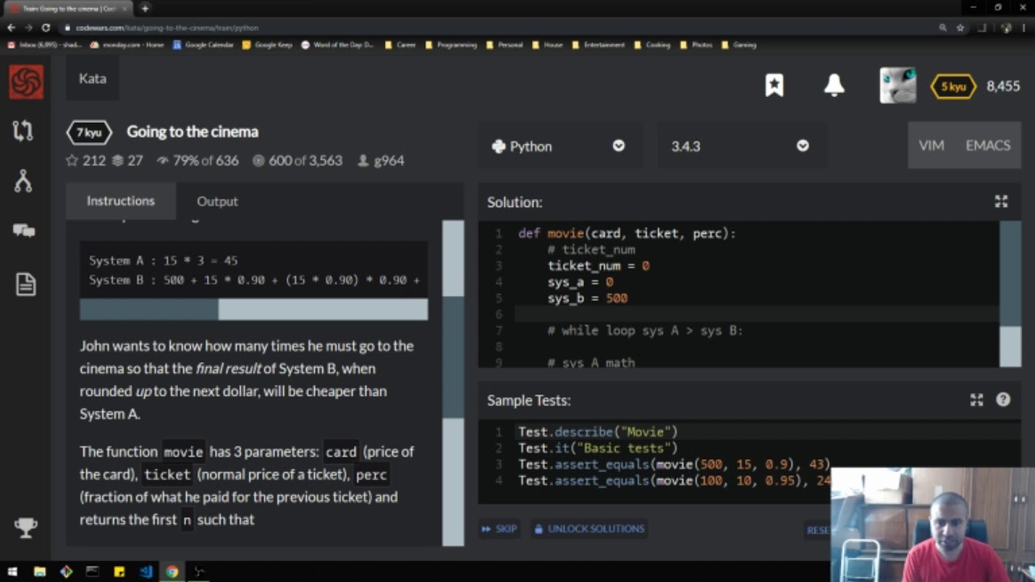Click UNLOCK SOLUTIONS
Viewport: 1035px width, 582px height.
[589, 529]
